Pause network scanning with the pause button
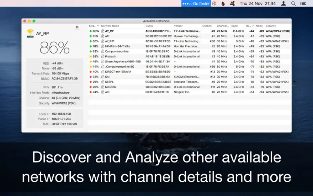 coord(77,27)
